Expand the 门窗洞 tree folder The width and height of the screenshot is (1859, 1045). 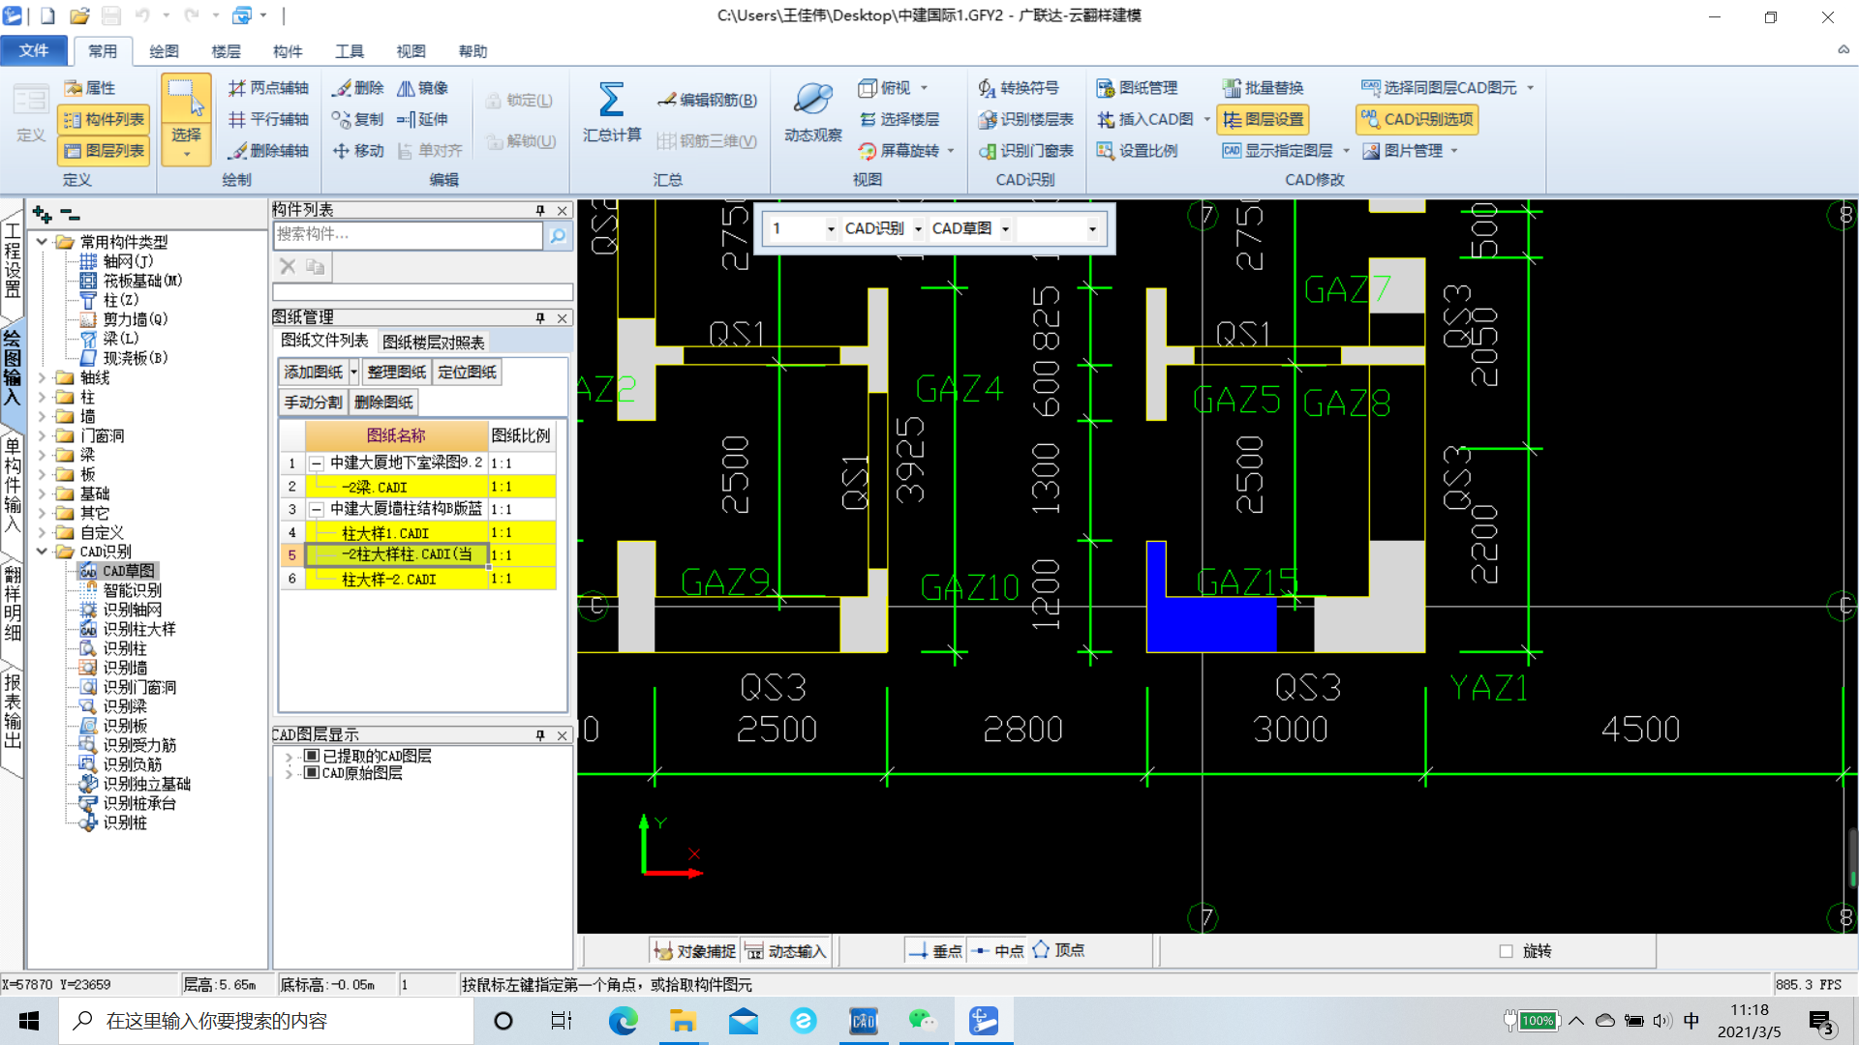[42, 436]
